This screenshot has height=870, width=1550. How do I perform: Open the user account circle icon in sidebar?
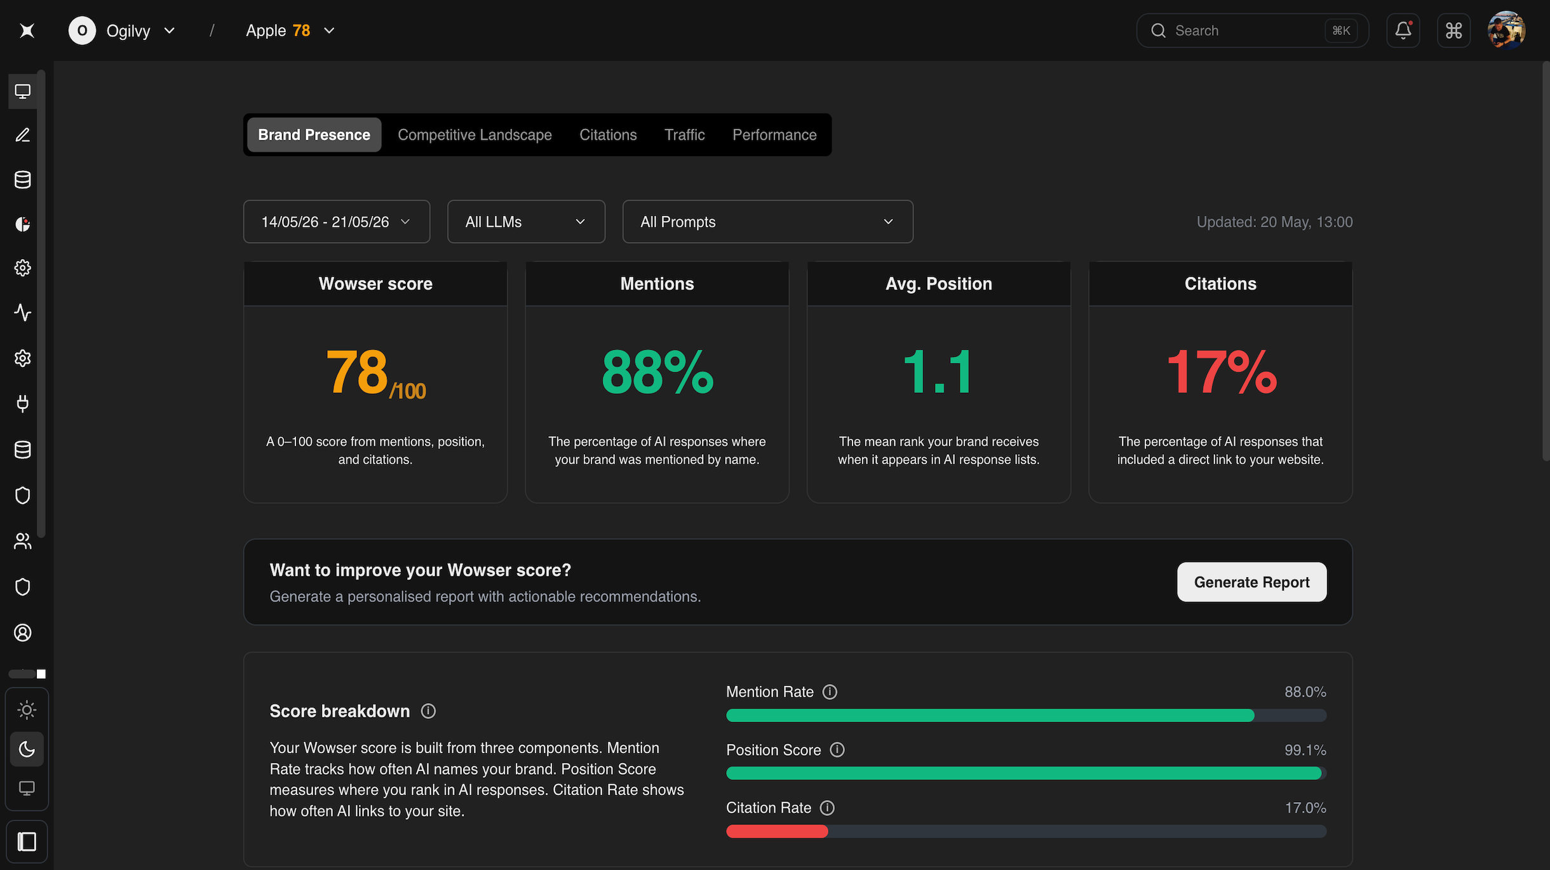tap(23, 632)
